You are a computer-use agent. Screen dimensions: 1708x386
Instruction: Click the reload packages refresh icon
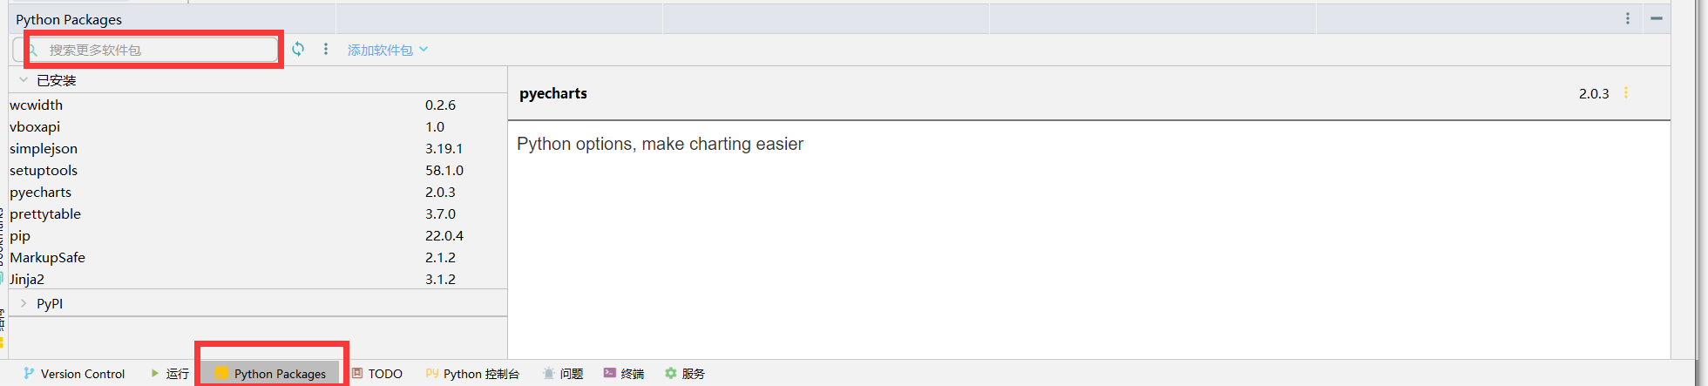pos(298,50)
